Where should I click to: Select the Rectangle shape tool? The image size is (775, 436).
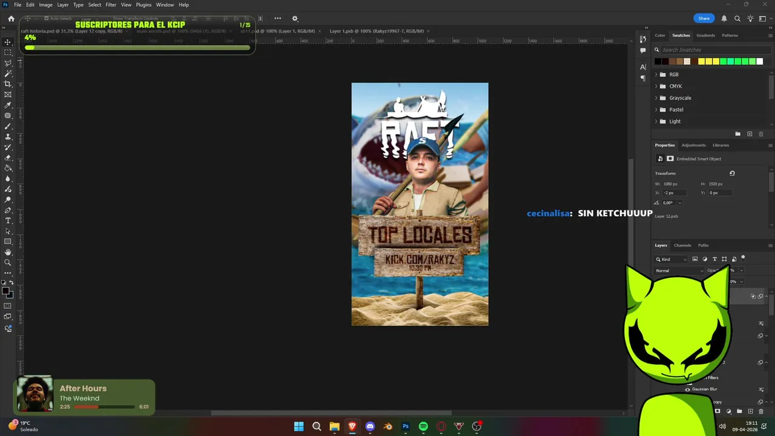pyautogui.click(x=8, y=242)
